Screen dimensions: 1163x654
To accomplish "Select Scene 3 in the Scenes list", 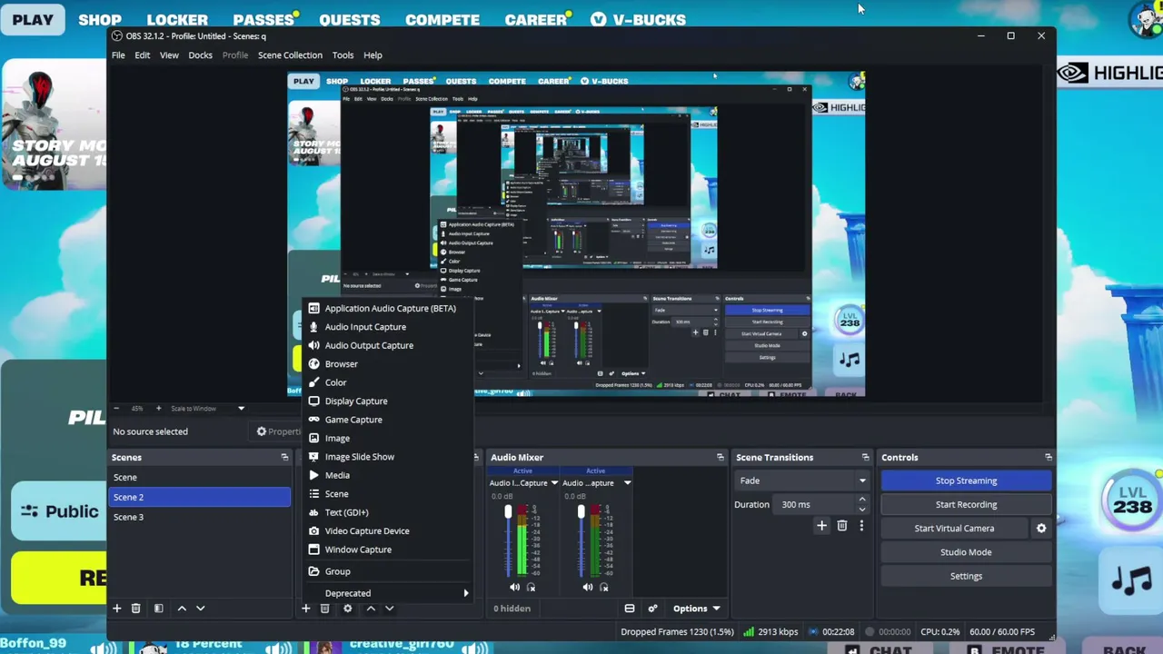I will [x=200, y=517].
